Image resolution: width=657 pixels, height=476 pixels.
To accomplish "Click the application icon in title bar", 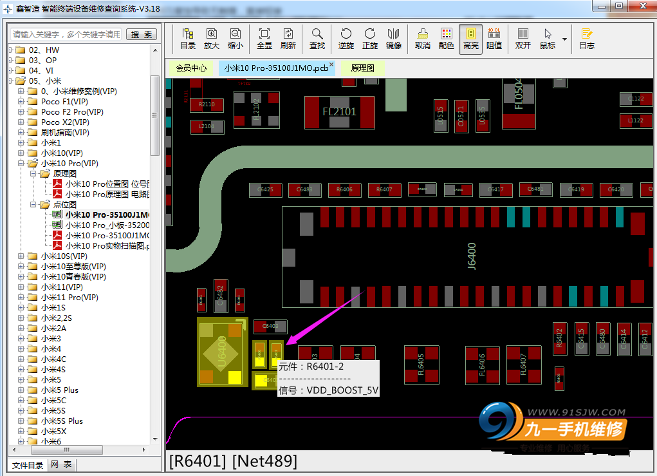I will tap(8, 8).
